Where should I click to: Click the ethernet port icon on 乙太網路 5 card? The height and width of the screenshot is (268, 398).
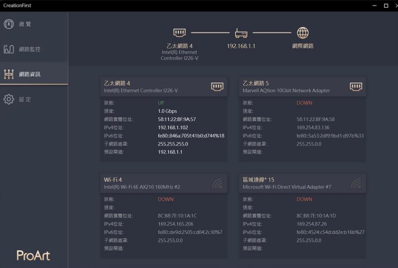357,86
